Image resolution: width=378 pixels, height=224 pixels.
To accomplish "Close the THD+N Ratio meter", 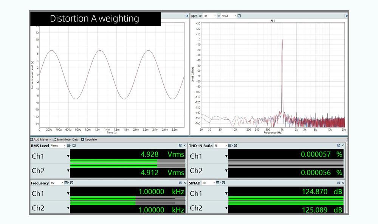I will [343, 145].
